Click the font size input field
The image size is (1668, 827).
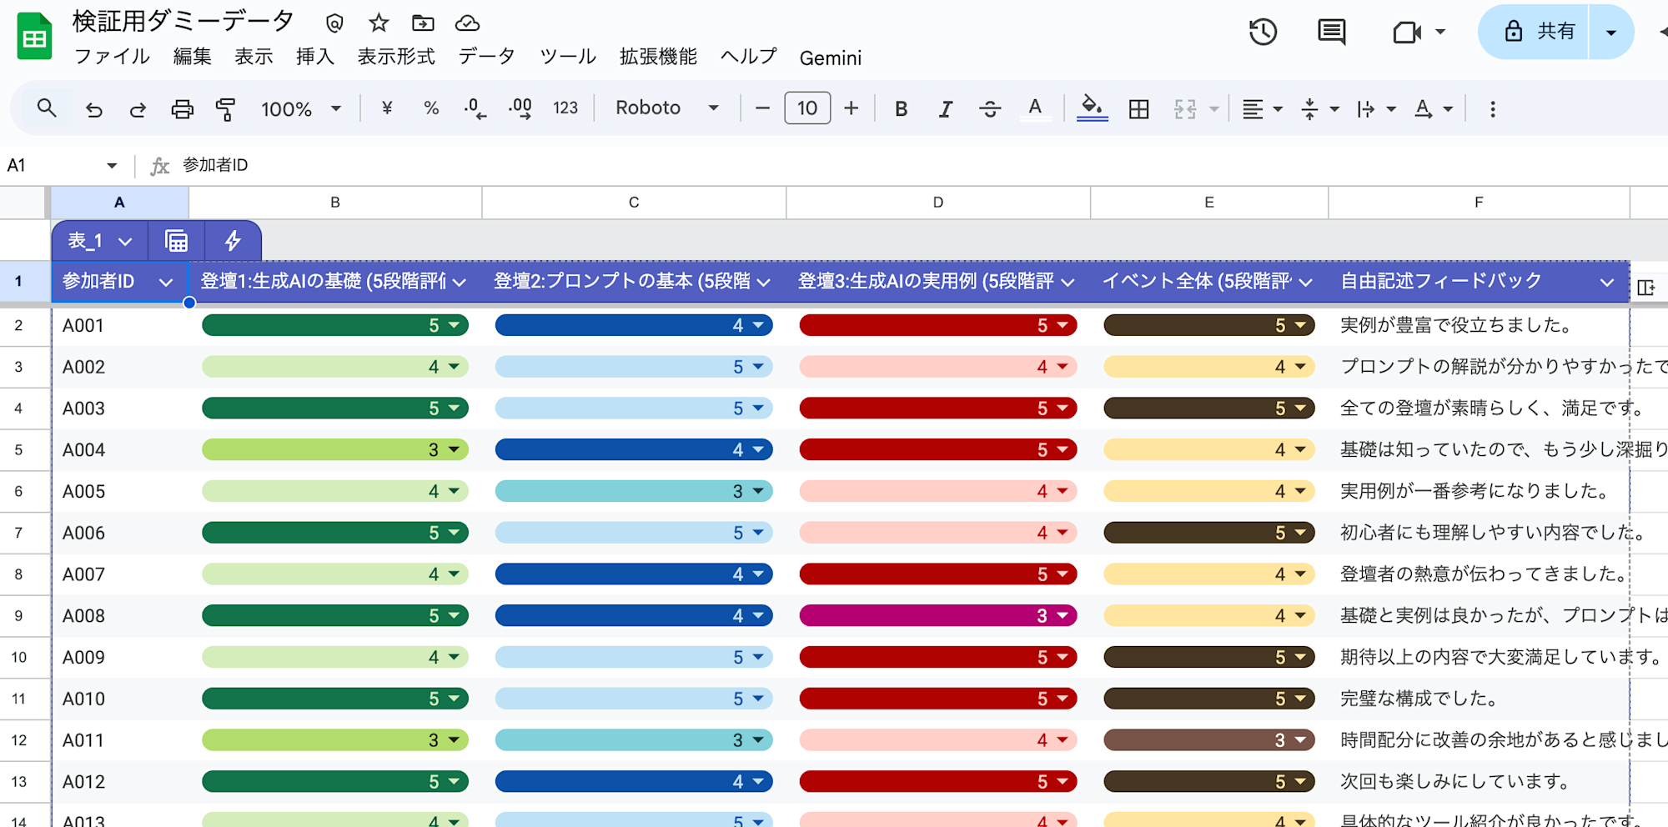(806, 108)
